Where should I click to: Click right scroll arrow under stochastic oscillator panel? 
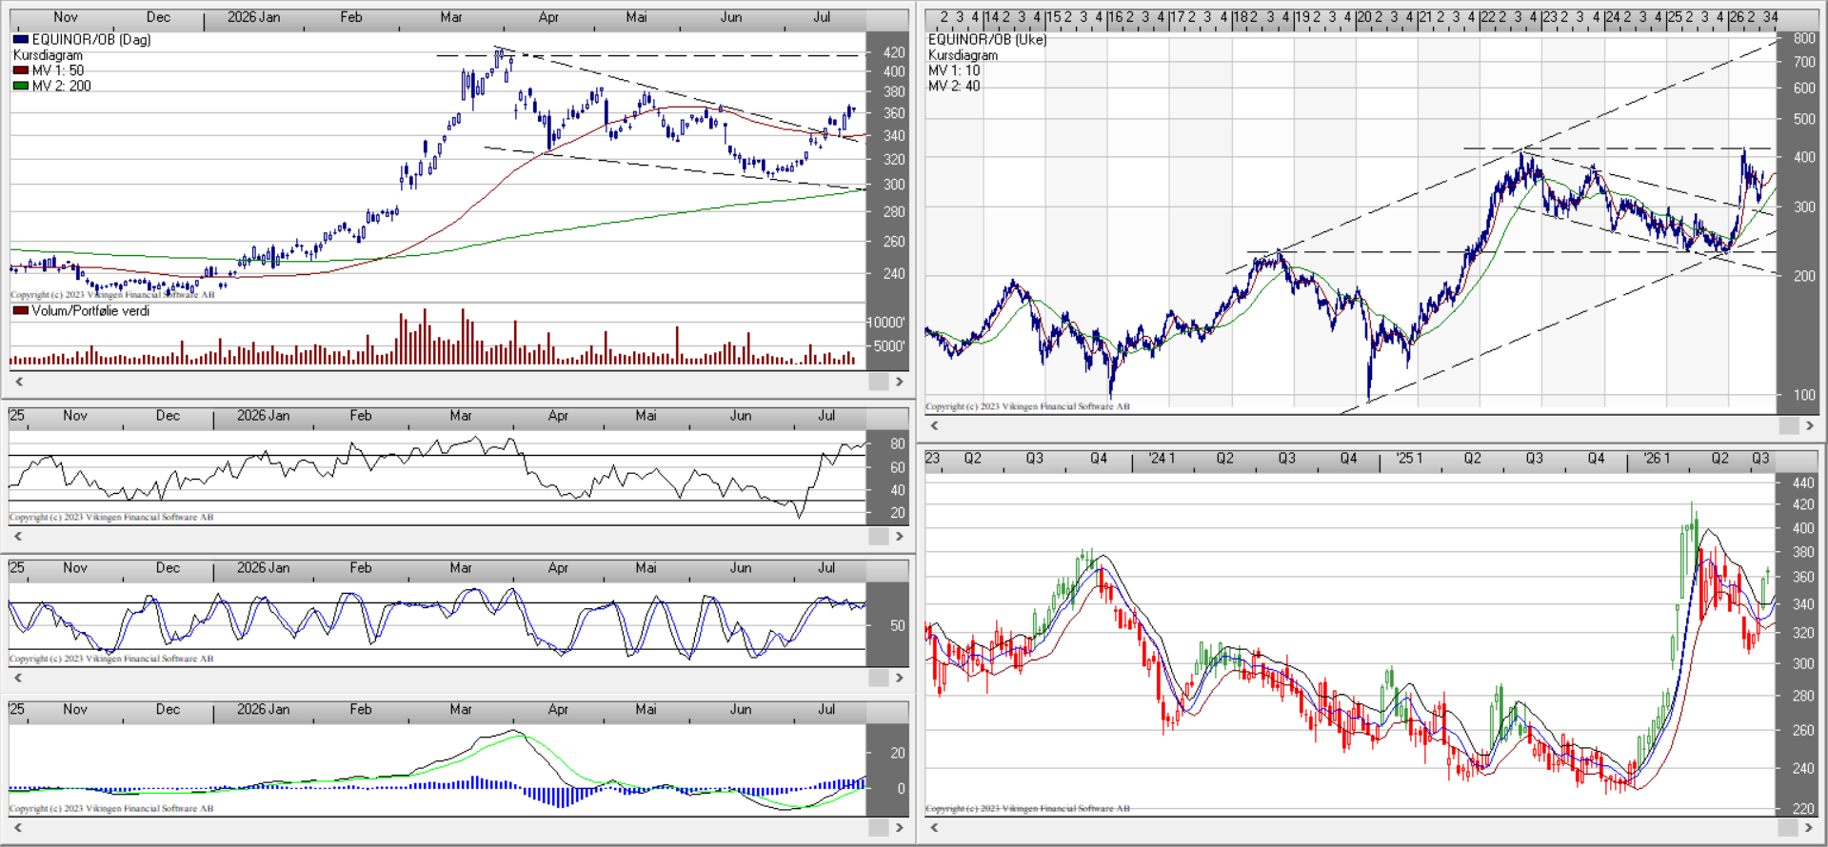click(x=899, y=678)
